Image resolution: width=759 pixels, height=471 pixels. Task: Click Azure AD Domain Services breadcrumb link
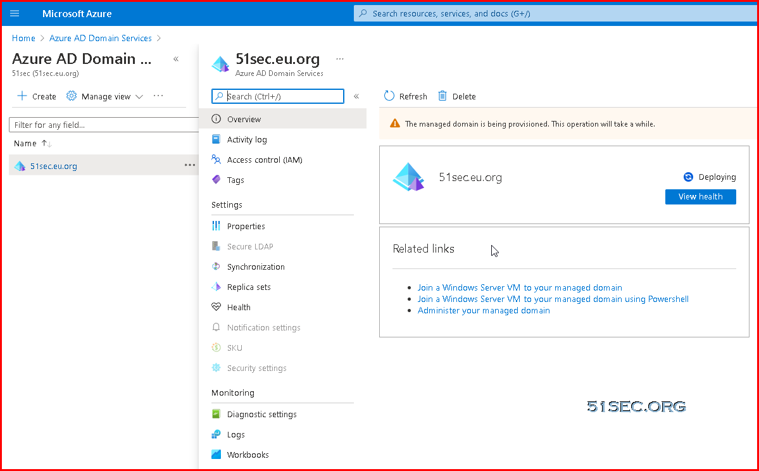coord(101,38)
